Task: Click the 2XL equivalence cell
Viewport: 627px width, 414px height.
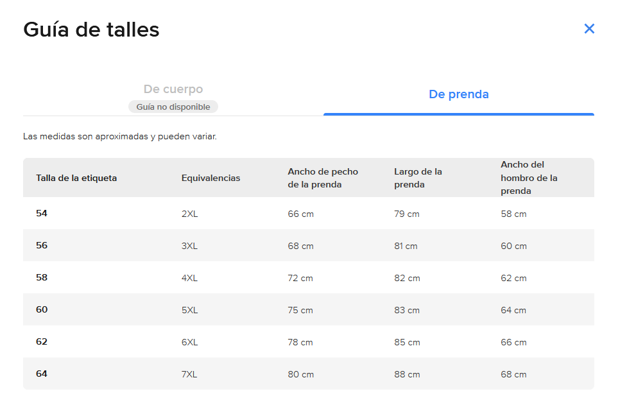Action: pyautogui.click(x=189, y=214)
